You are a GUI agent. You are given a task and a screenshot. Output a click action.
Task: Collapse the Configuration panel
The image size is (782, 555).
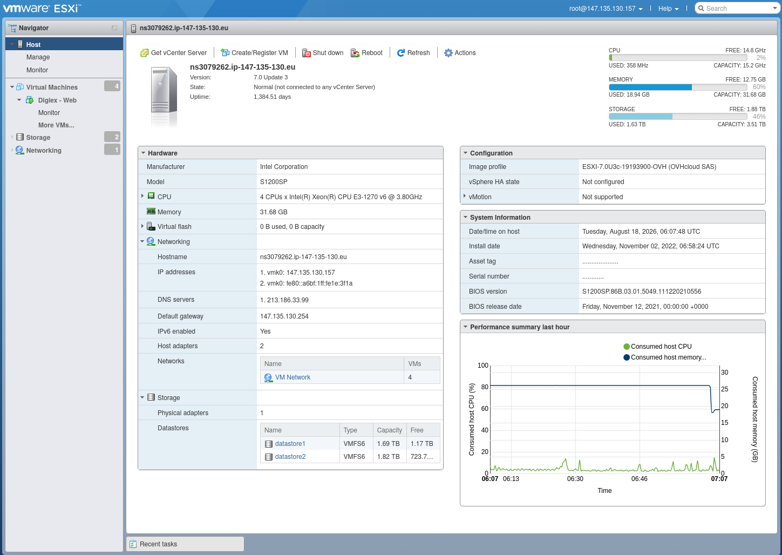pos(466,153)
